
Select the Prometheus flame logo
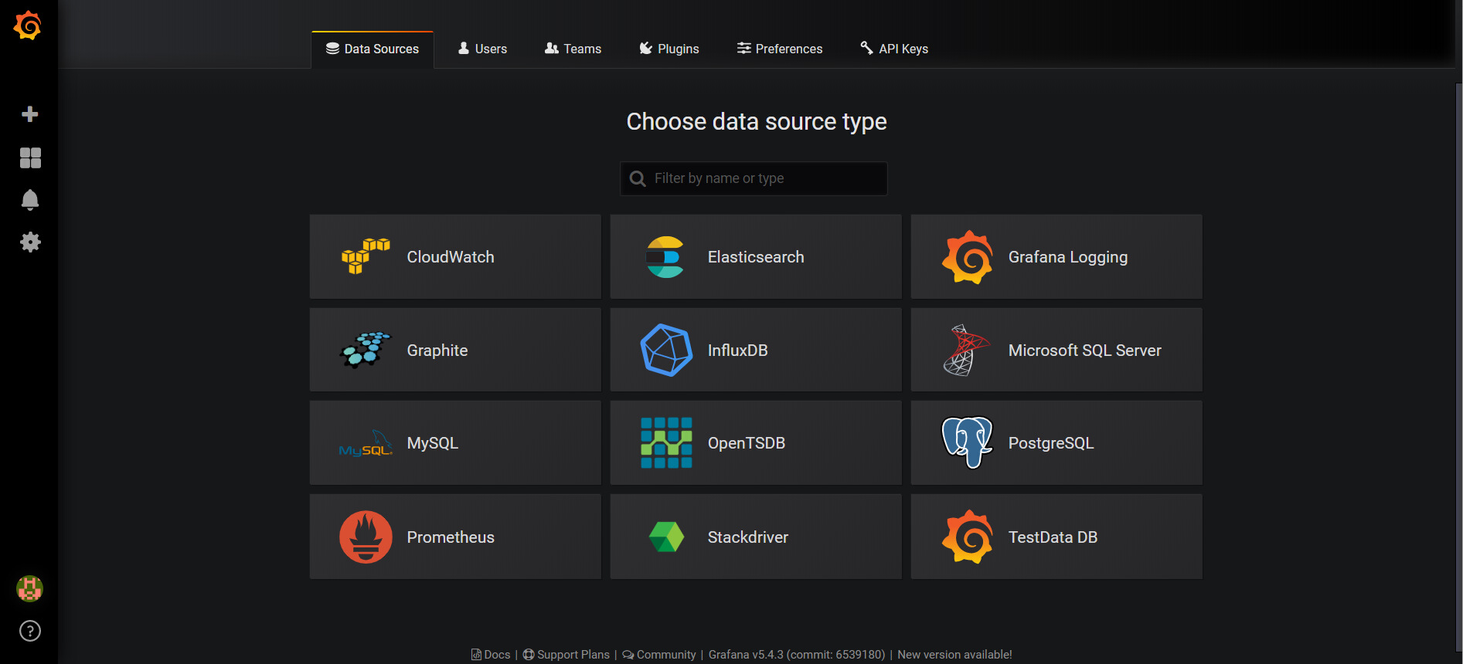[x=366, y=537]
